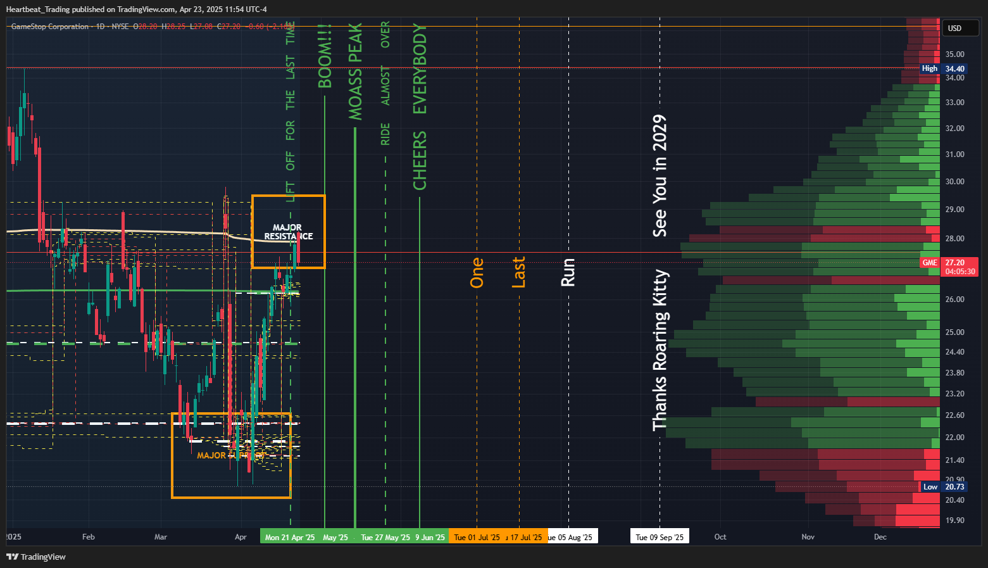Click the TradingView logo at bottom left
The width and height of the screenshot is (988, 568).
click(x=36, y=557)
